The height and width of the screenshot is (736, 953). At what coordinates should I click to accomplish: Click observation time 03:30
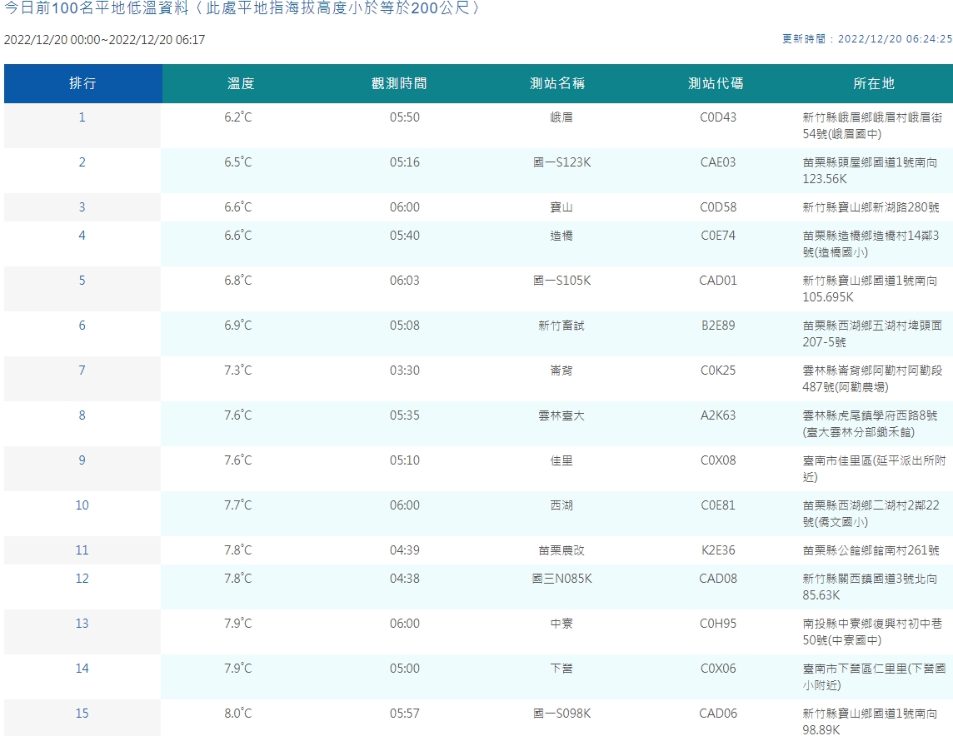point(404,370)
